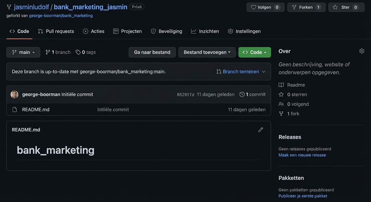Screen dimensions: 371x202
Task: Click the 'Ga naar bestand' button
Action: coord(152,52)
